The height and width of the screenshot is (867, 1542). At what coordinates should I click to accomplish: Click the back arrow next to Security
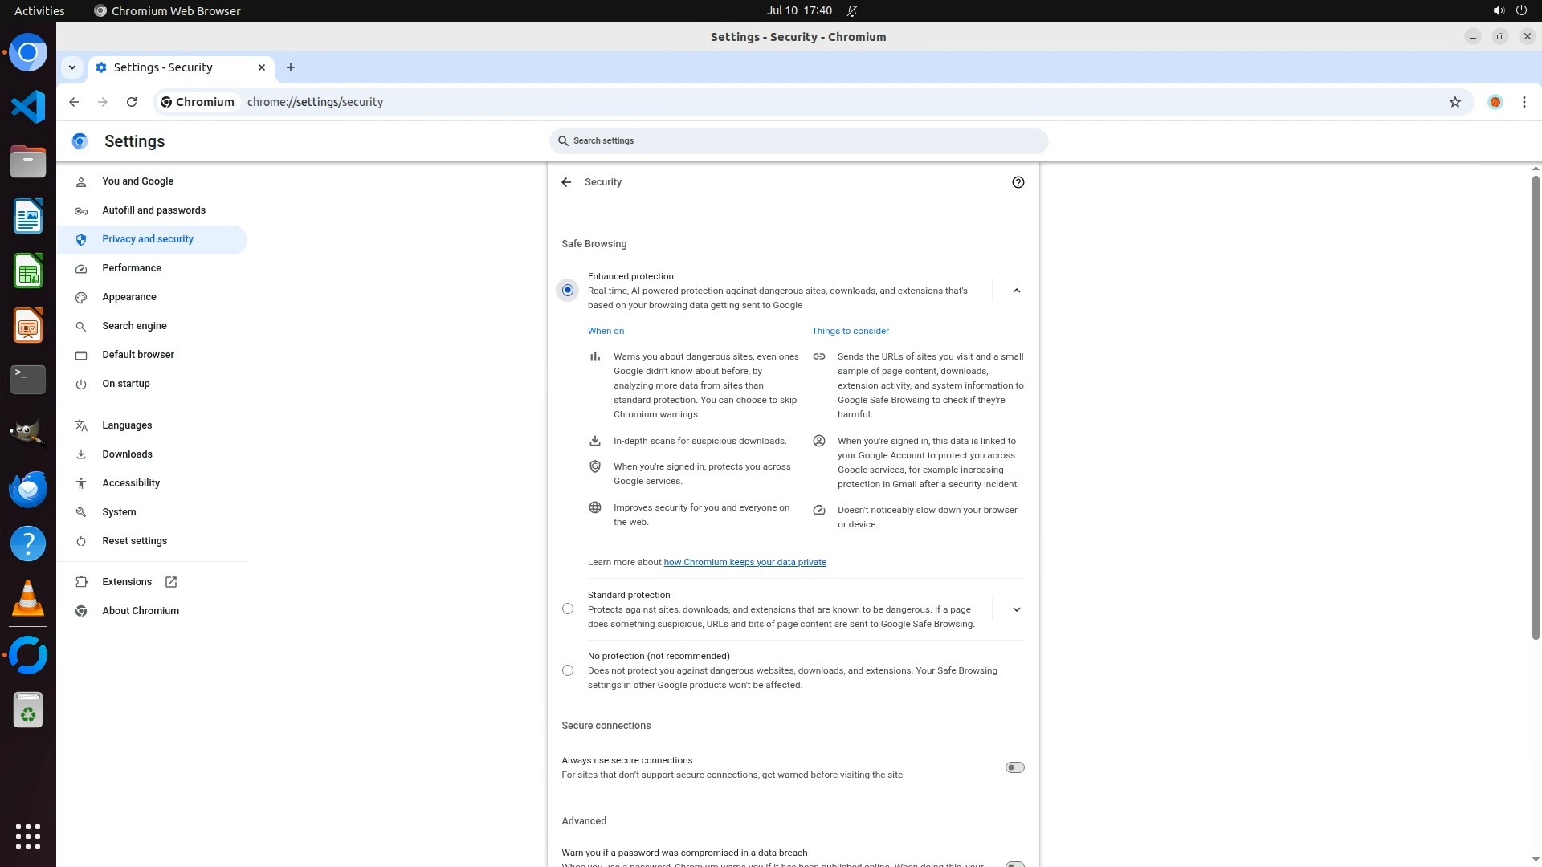point(566,182)
